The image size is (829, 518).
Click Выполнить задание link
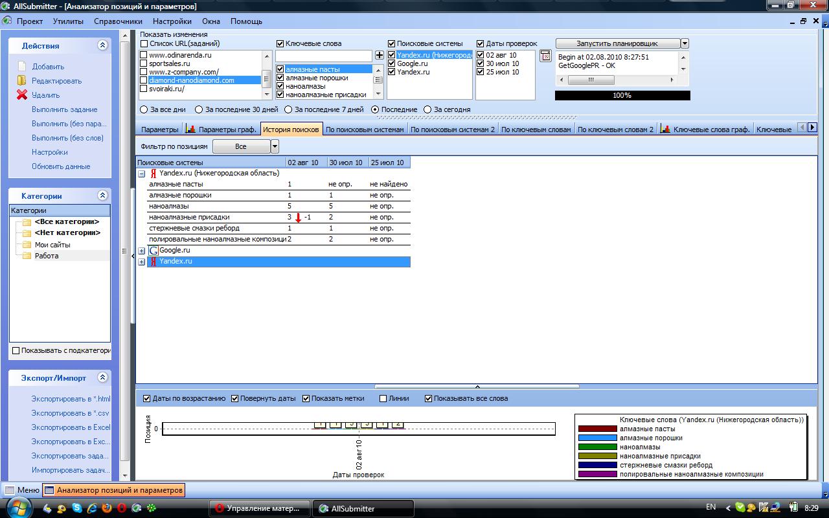65,109
